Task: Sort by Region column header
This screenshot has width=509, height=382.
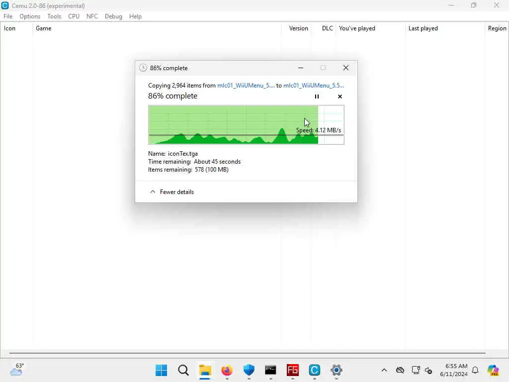Action: pos(497,28)
